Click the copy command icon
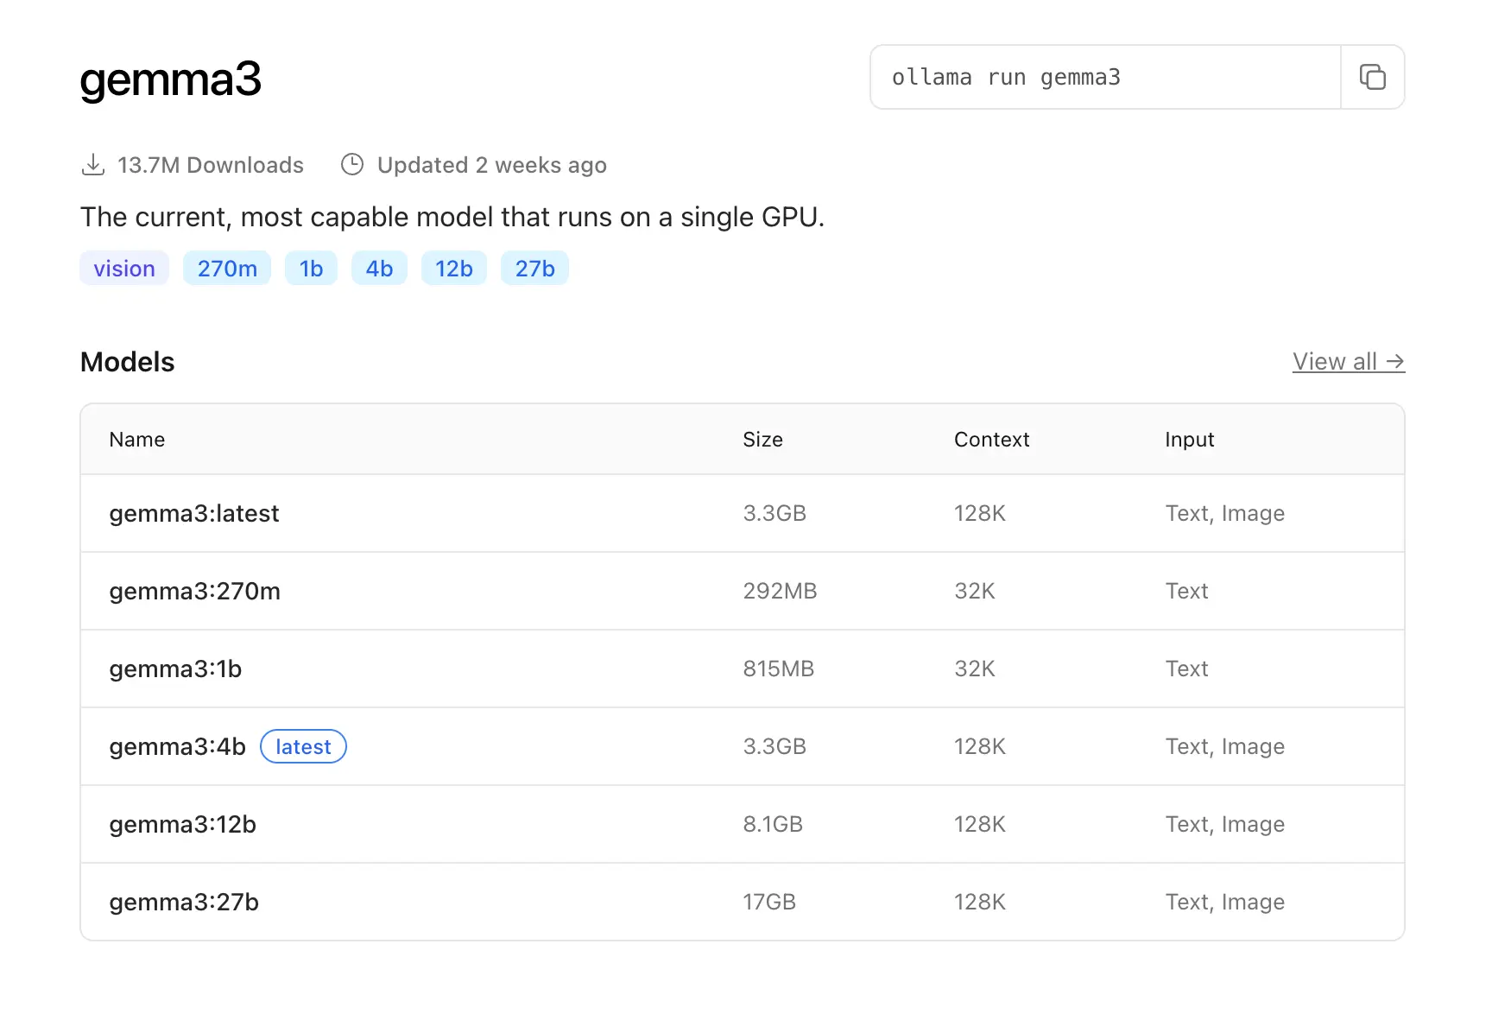 [1372, 78]
